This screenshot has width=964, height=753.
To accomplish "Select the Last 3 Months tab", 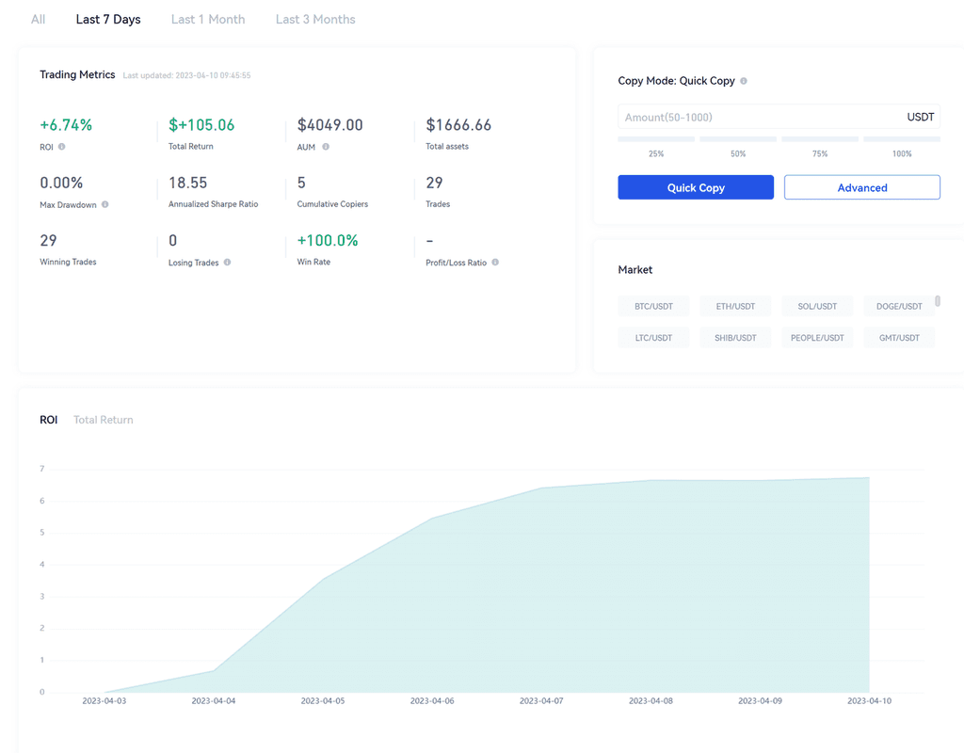I will pyautogui.click(x=315, y=19).
